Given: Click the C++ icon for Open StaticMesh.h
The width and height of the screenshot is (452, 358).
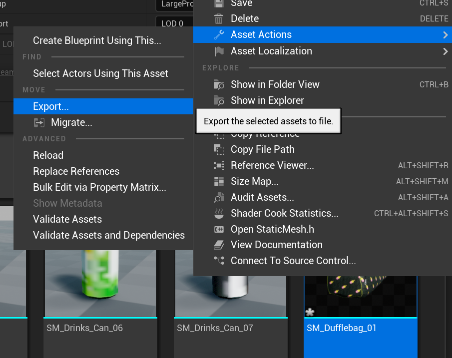Looking at the screenshot, I should 219,230.
